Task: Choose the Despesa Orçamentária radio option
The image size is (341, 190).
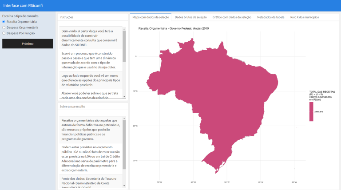Action: coord(4,27)
